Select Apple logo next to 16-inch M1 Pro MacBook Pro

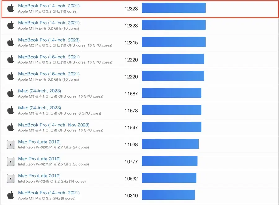[11, 59]
